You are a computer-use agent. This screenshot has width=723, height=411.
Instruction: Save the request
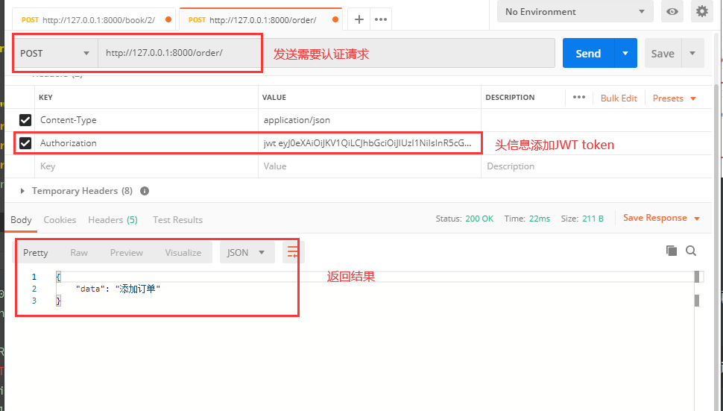pyautogui.click(x=663, y=54)
